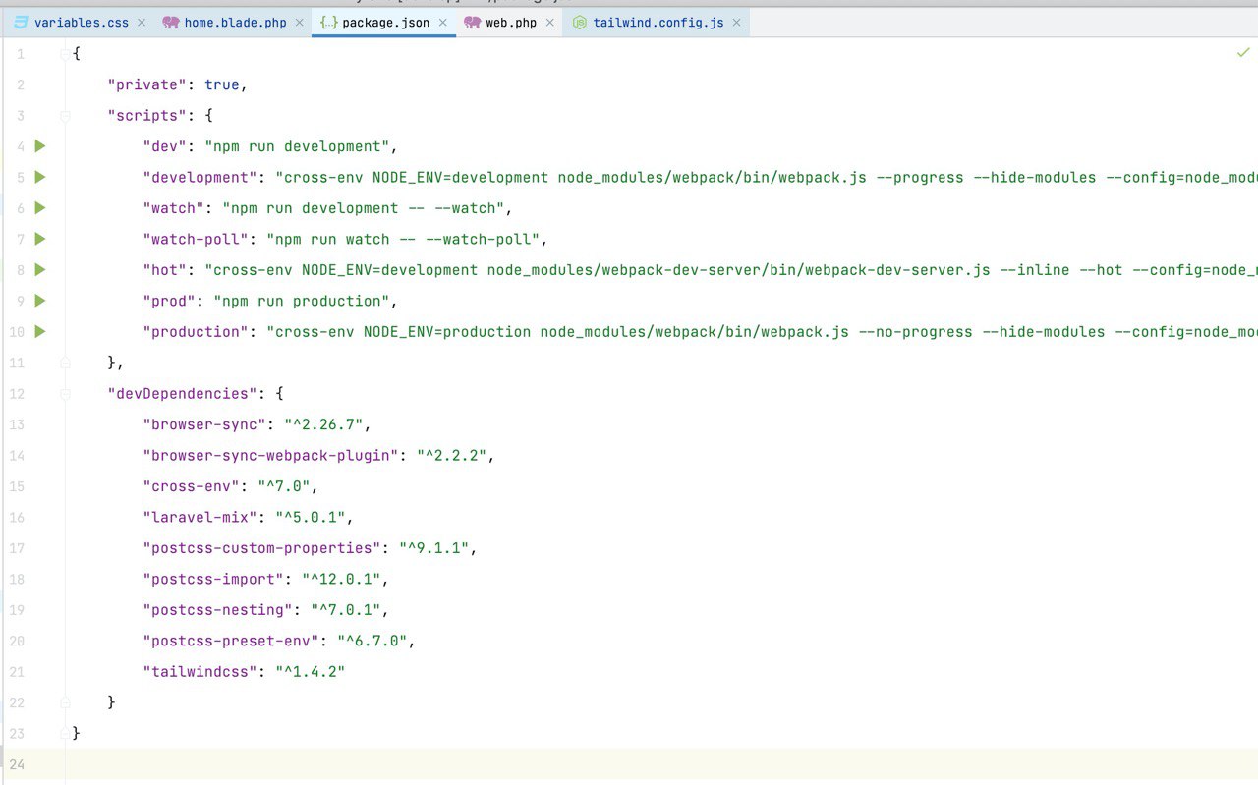This screenshot has height=785, width=1258.
Task: Click line number 12 in the gutter
Action: 17,394
